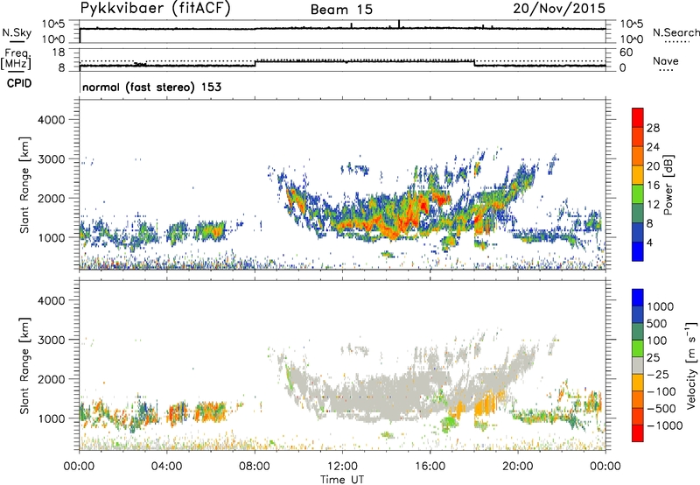Click the 'N.Search' legend label

click(675, 32)
